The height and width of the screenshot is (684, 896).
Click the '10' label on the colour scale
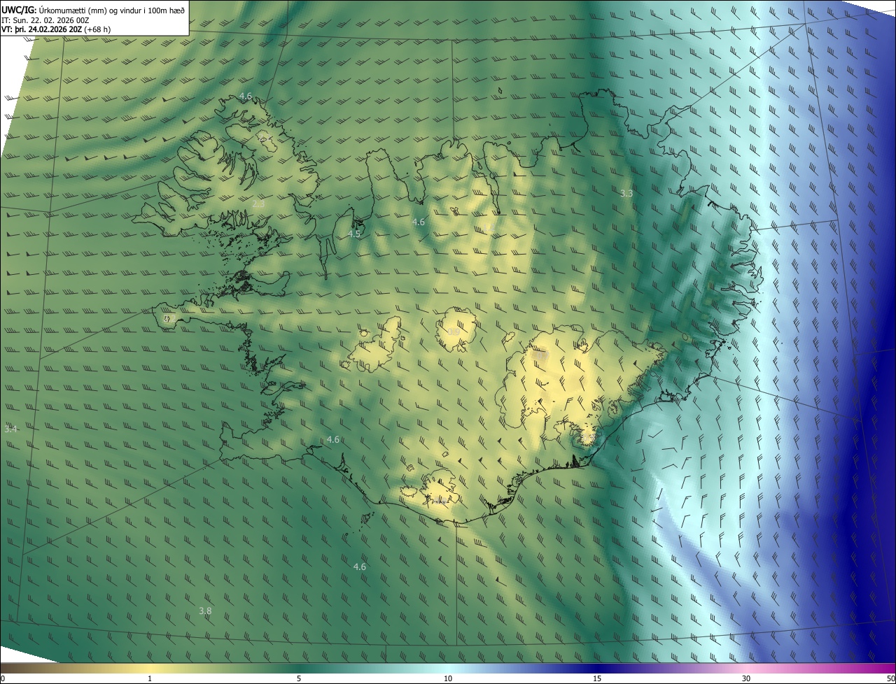448,678
